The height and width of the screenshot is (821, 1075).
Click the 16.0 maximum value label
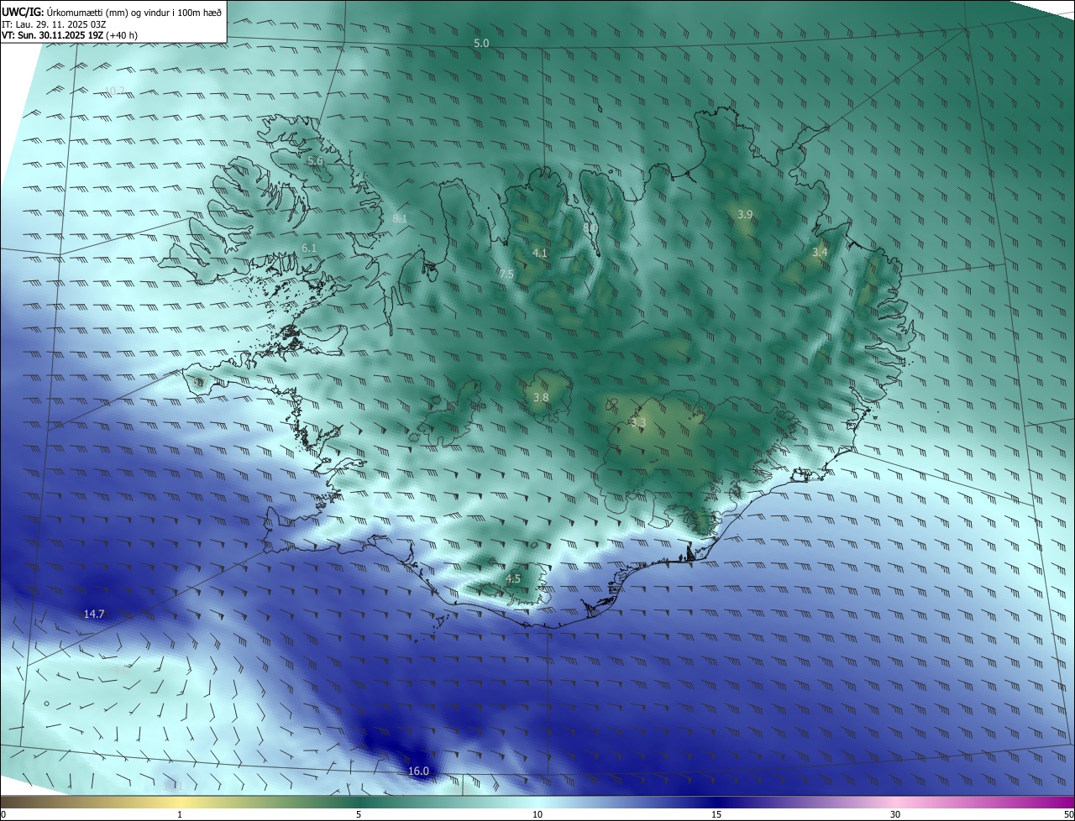pyautogui.click(x=418, y=771)
